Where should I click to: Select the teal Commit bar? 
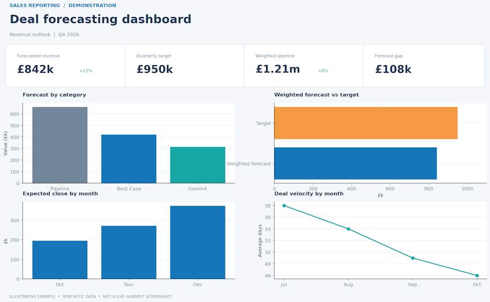pos(198,165)
